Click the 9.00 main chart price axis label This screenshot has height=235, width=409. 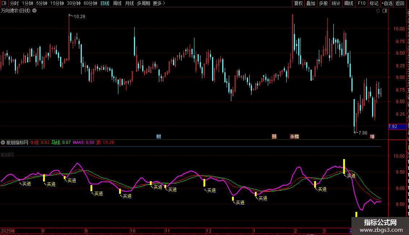400,77
